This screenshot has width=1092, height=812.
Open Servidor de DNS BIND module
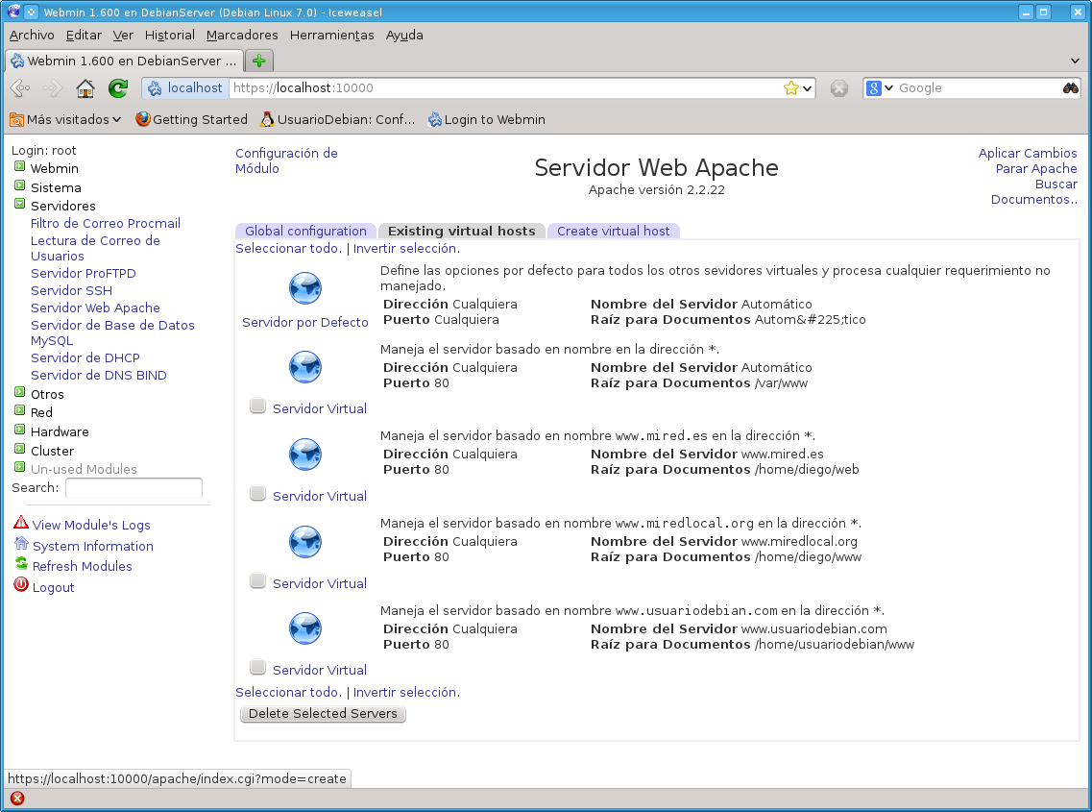click(x=98, y=375)
